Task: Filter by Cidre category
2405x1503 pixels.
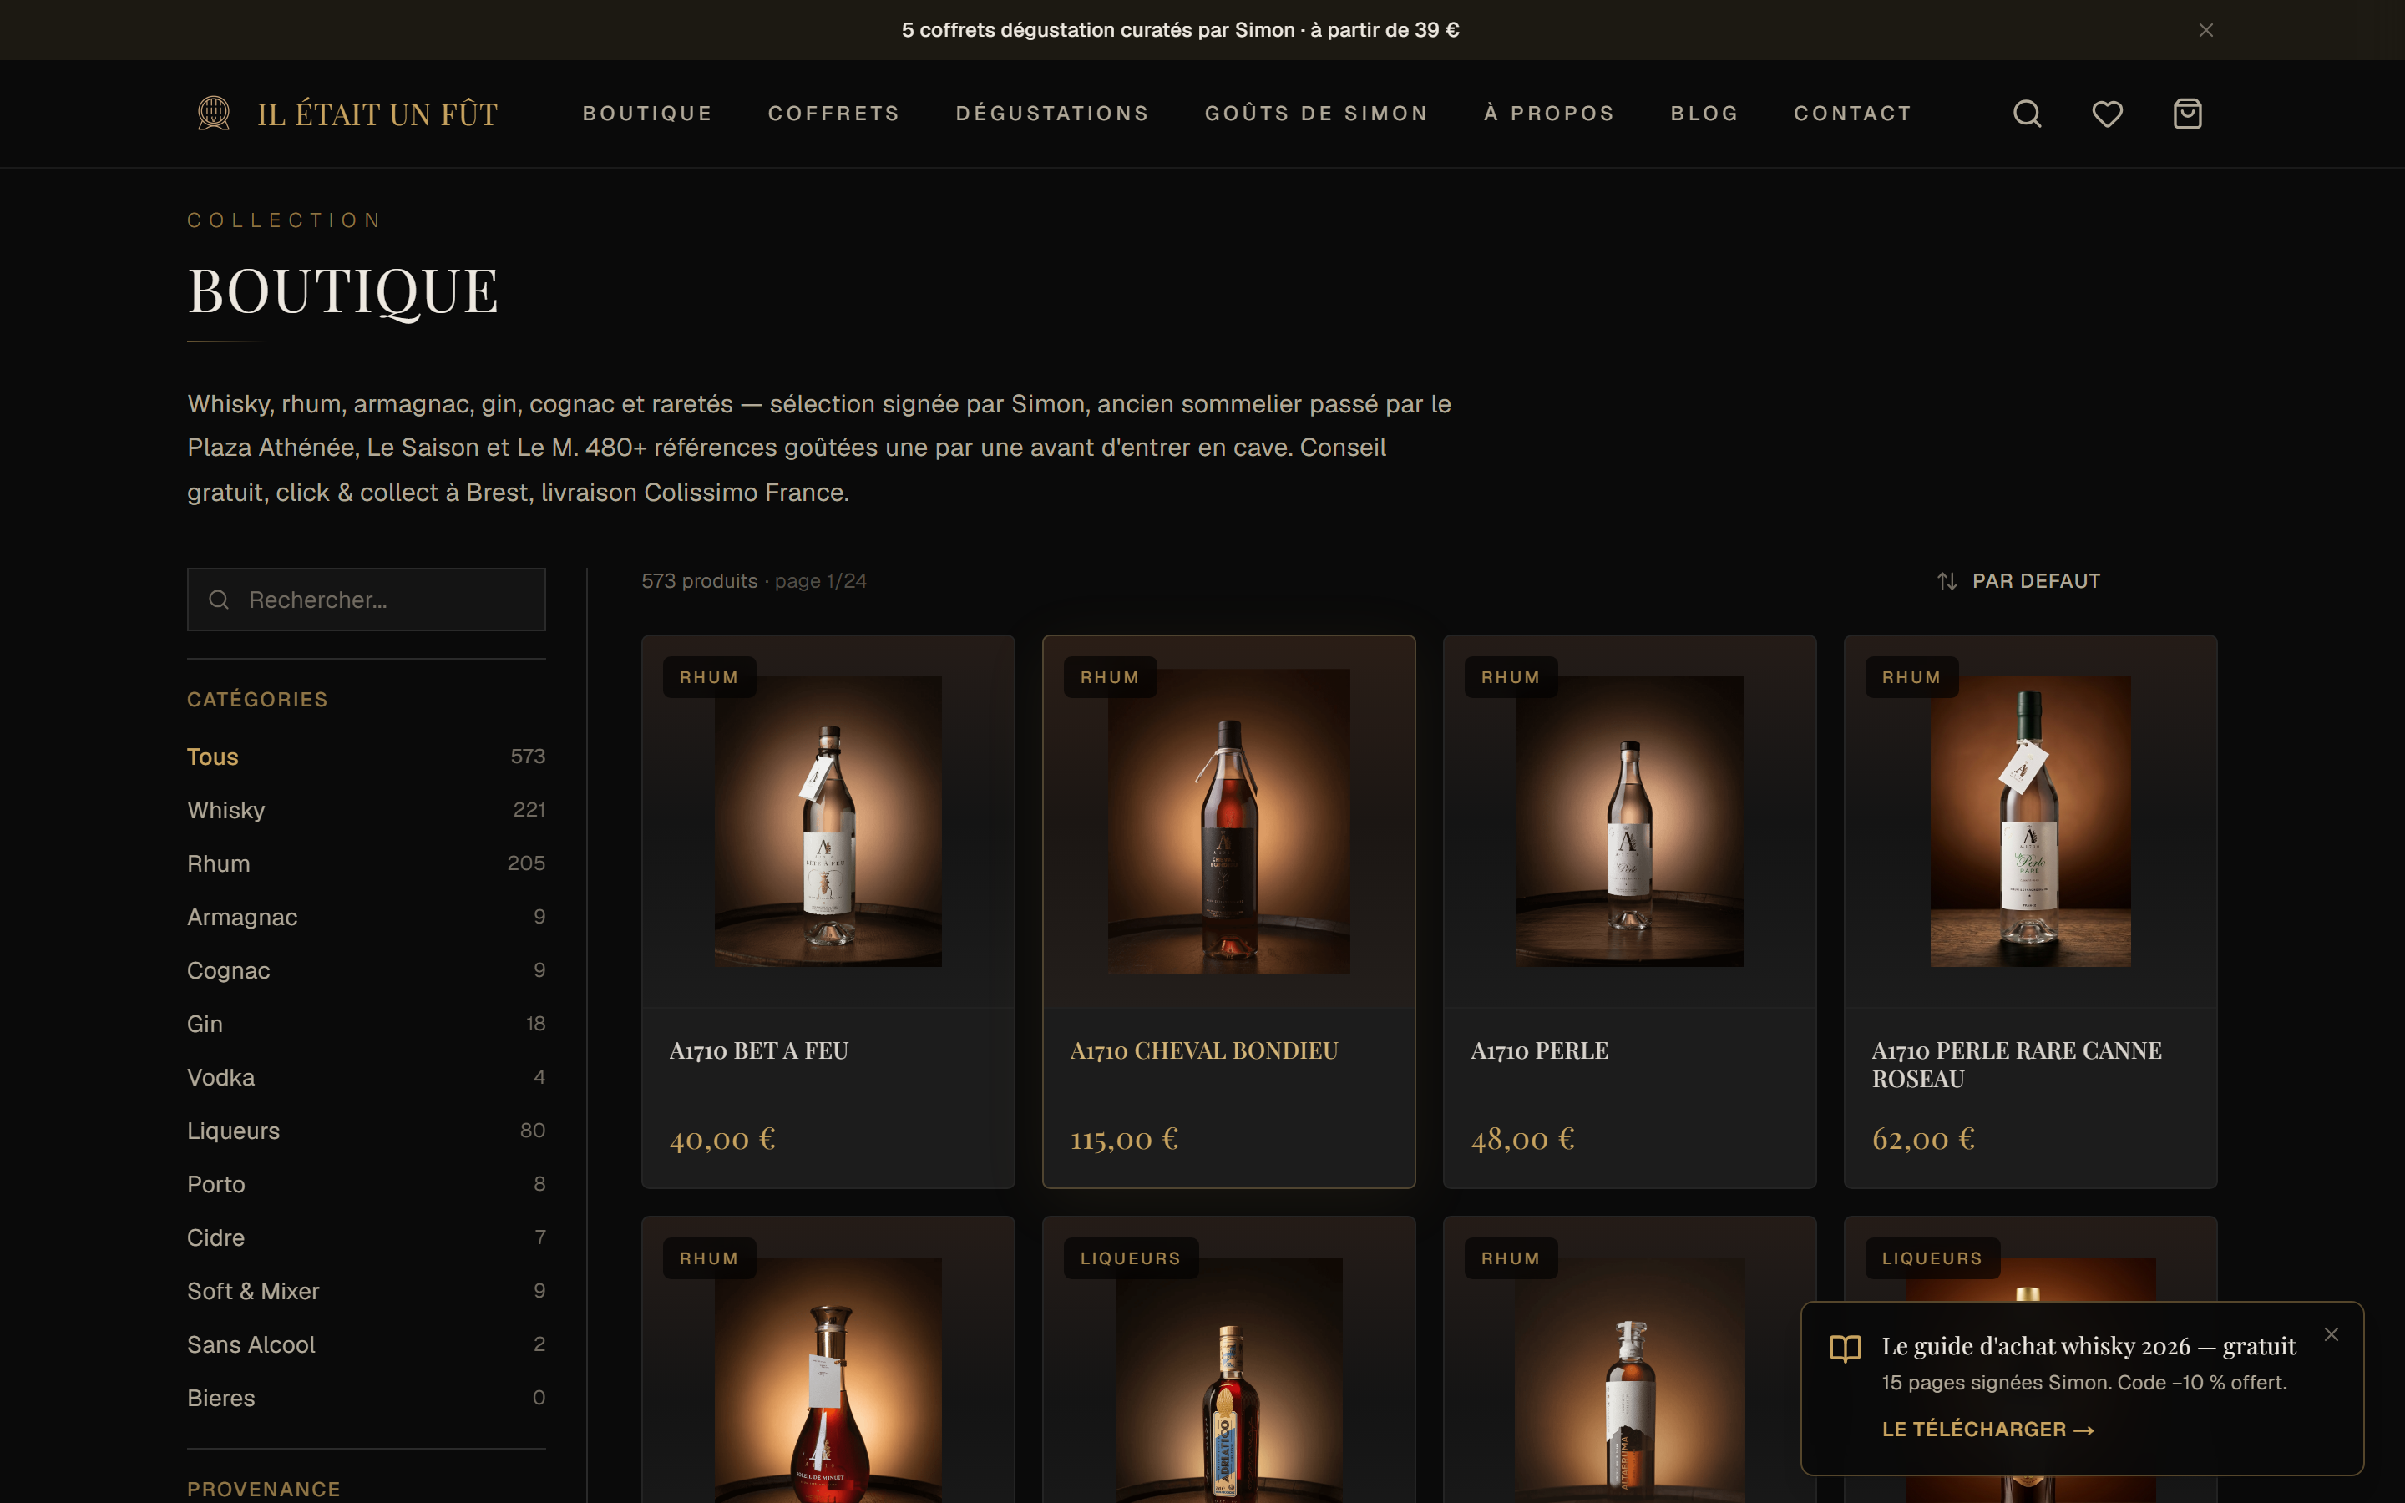Action: [x=366, y=1237]
